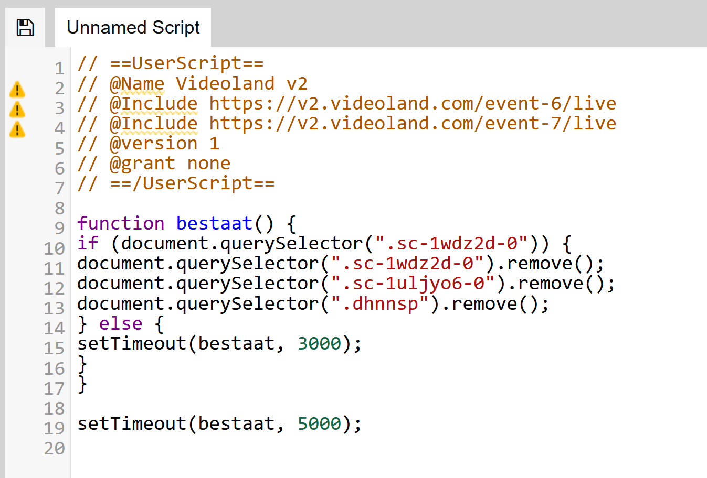This screenshot has height=478, width=707.
Task: Click the "else" keyword on line 14
Action: coord(121,323)
